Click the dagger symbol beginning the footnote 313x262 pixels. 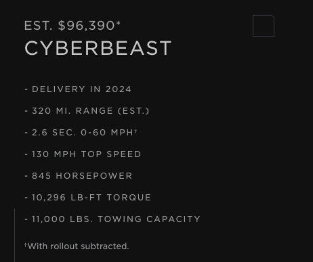(x=26, y=245)
